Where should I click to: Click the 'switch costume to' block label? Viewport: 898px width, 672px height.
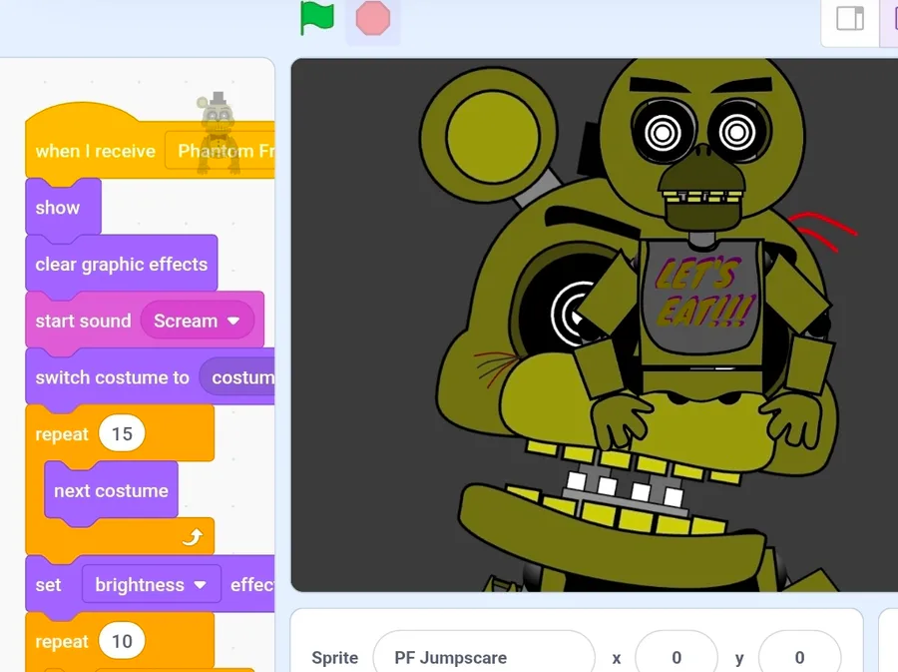tap(112, 377)
